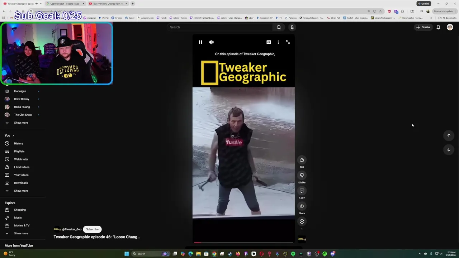Screen dimensions: 459x258
Task: Open the eBay bookmark
Action: (x=249, y=18)
